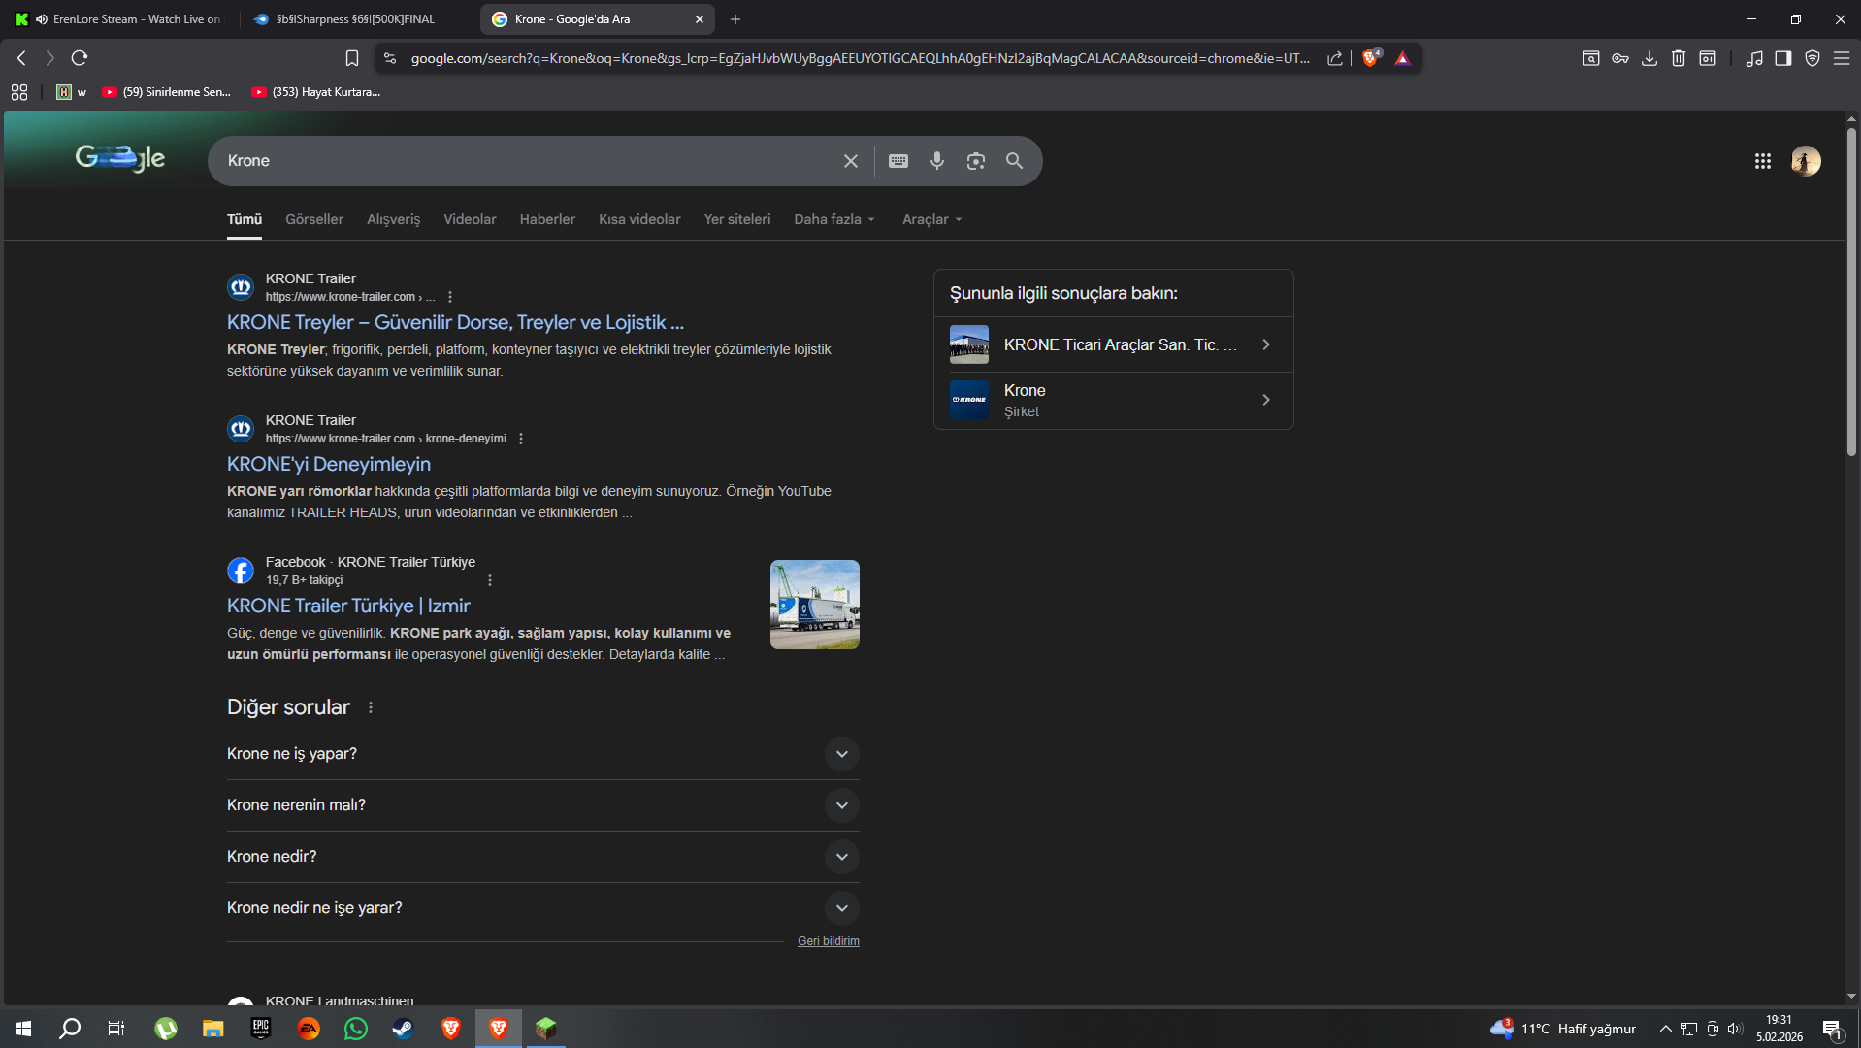The height and width of the screenshot is (1048, 1861).
Task: Open the options dots beside Diğer sorular
Action: tap(371, 707)
